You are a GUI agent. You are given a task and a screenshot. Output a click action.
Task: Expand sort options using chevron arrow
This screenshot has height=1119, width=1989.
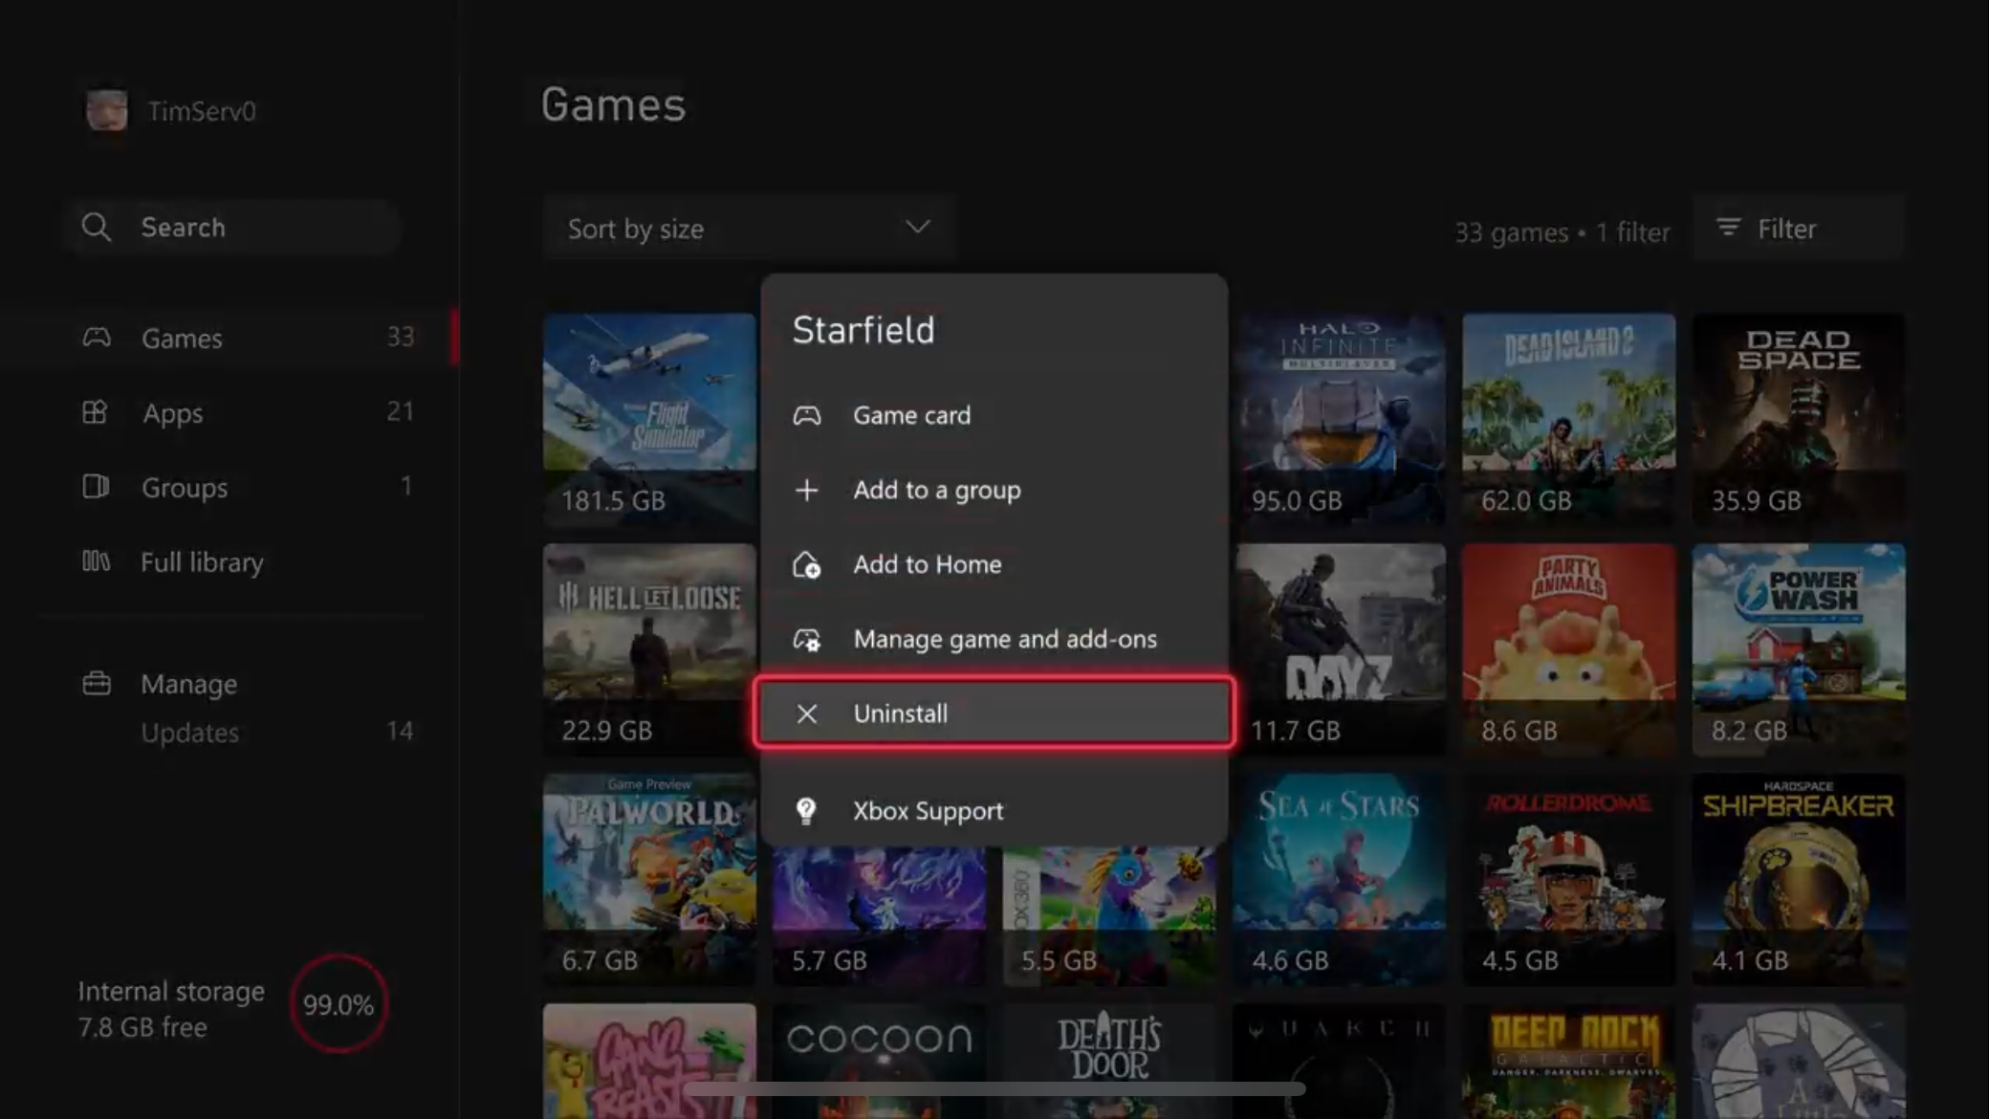[917, 228]
